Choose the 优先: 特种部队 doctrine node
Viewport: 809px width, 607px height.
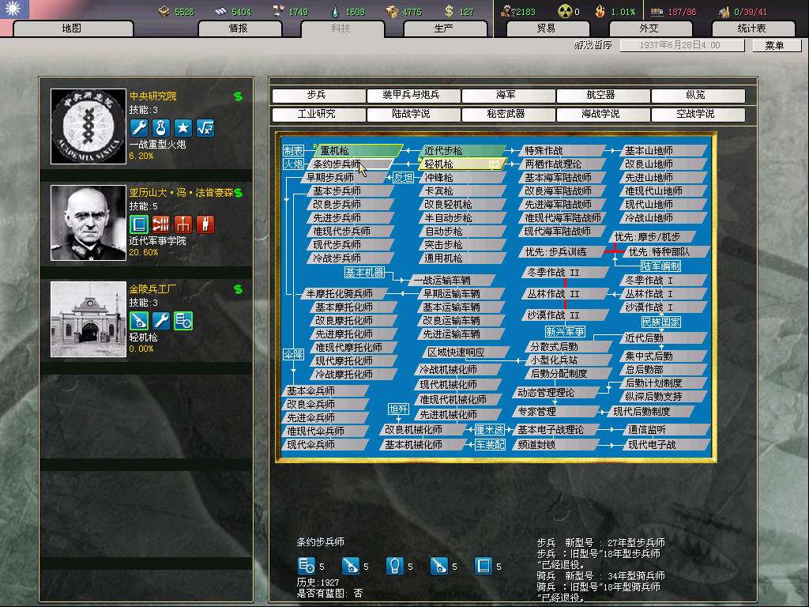660,252
